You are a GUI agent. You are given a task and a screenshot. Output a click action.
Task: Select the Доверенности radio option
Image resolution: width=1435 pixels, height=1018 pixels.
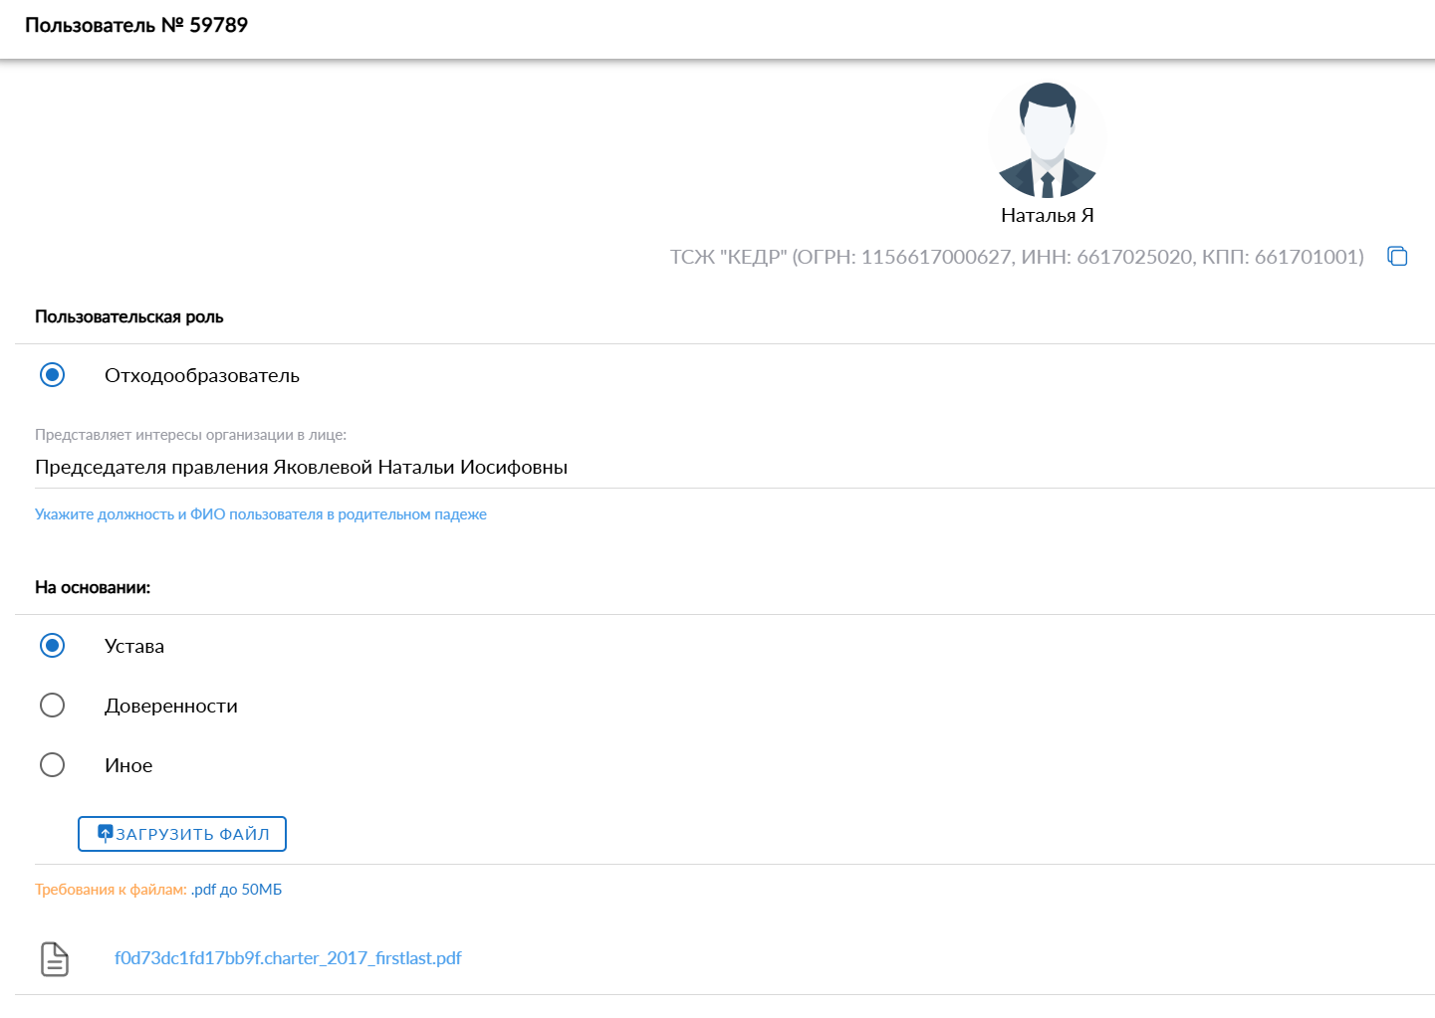[x=52, y=706]
